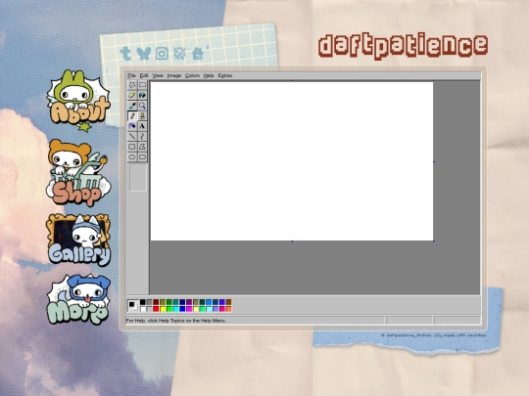This screenshot has width=529, height=396.
Task: Choose the bright yellow swatch
Action: click(163, 309)
